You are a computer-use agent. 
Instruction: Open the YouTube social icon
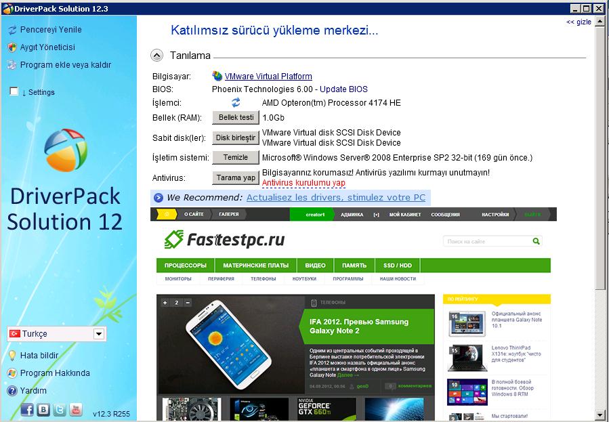[76, 410]
